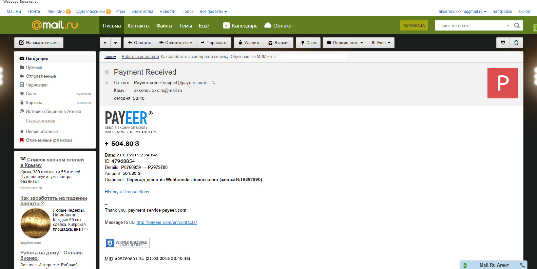Click the Mail.Ru Агент phone icon
The height and width of the screenshot is (269, 537).
coord(522,265)
